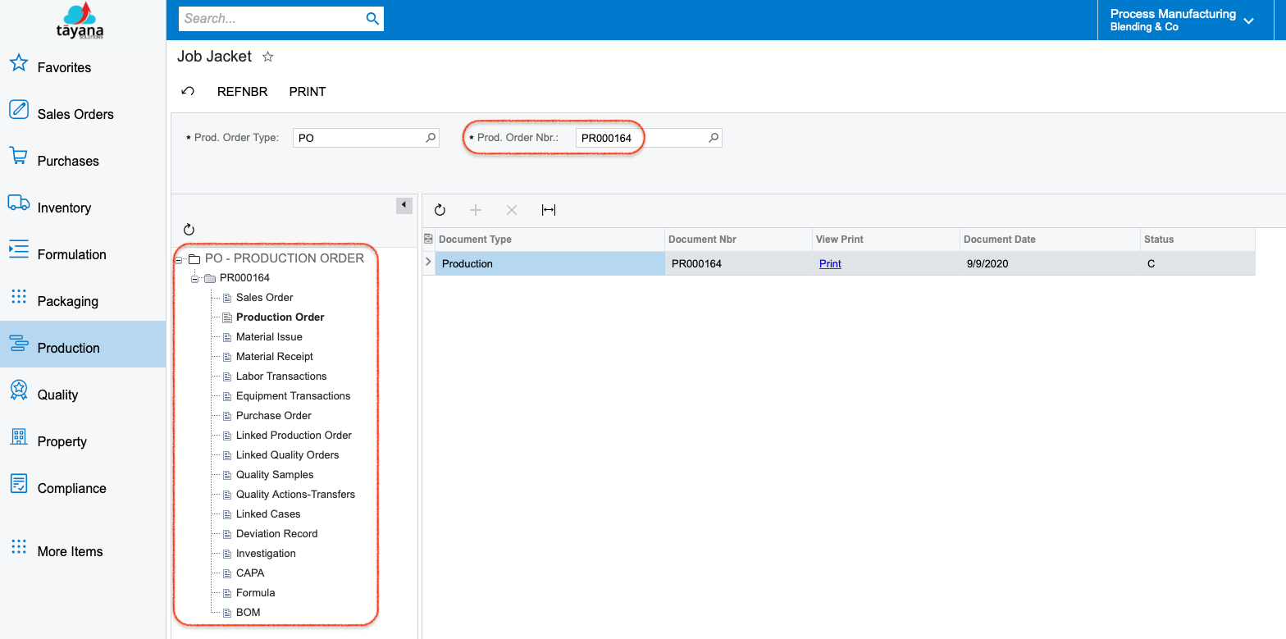Select Quality Samples in the tree
This screenshot has height=639, width=1286.
pyautogui.click(x=275, y=475)
